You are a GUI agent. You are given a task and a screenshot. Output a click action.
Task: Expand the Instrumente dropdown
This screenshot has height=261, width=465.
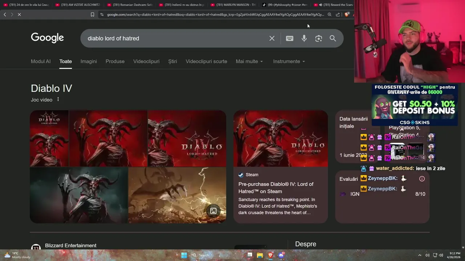coord(289,61)
